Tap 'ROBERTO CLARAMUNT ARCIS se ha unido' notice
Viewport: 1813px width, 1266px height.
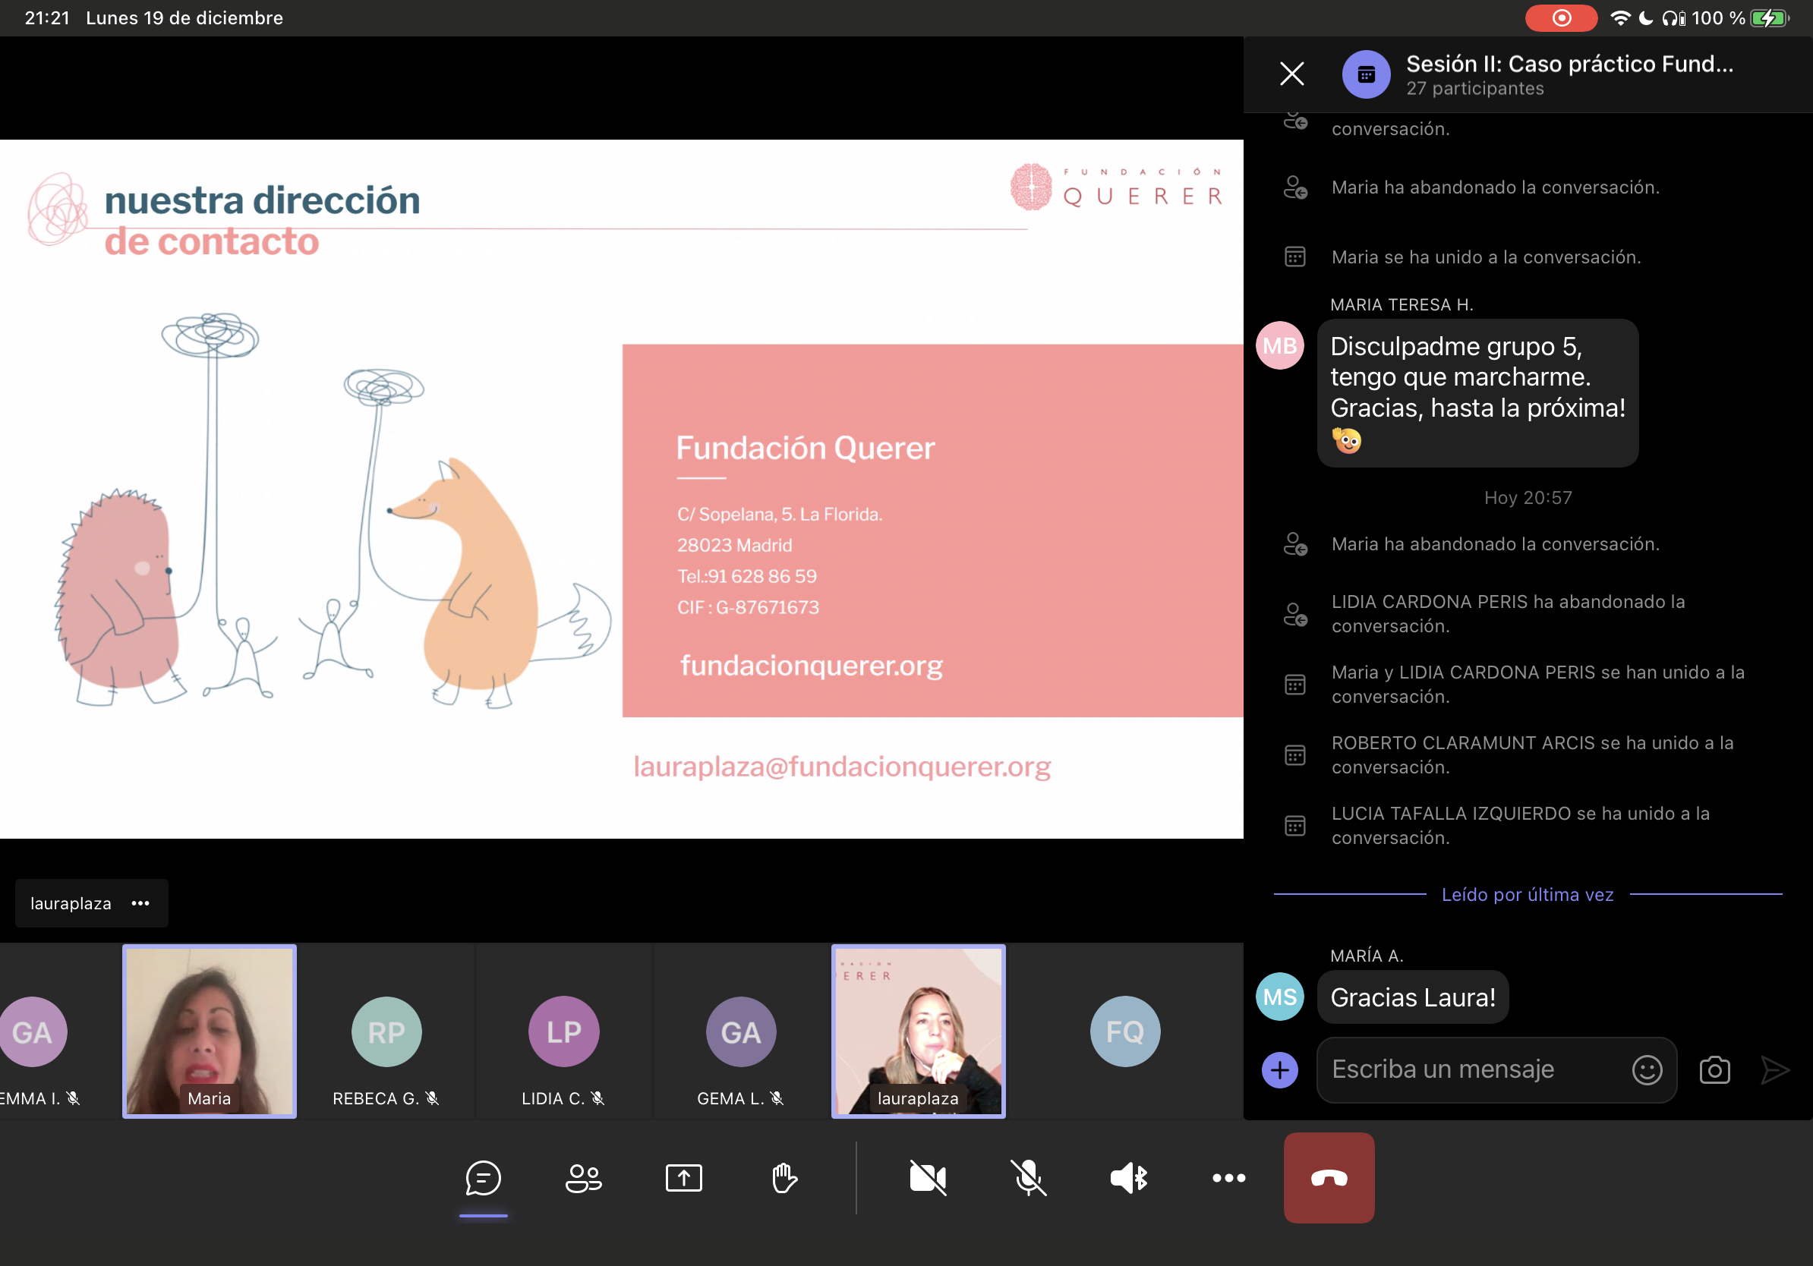click(x=1532, y=754)
